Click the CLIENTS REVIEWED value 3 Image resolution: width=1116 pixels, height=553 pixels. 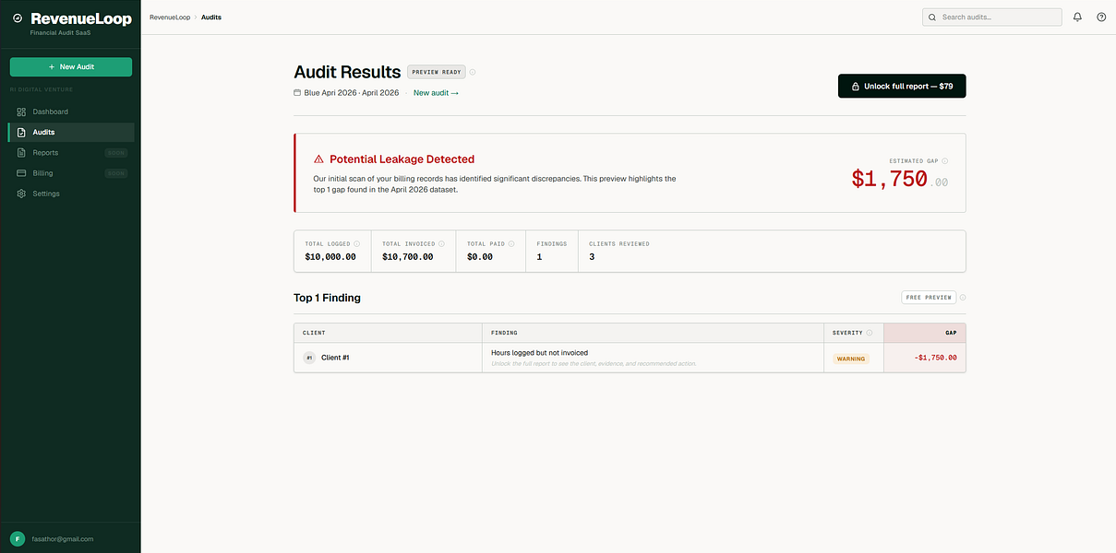coord(592,257)
